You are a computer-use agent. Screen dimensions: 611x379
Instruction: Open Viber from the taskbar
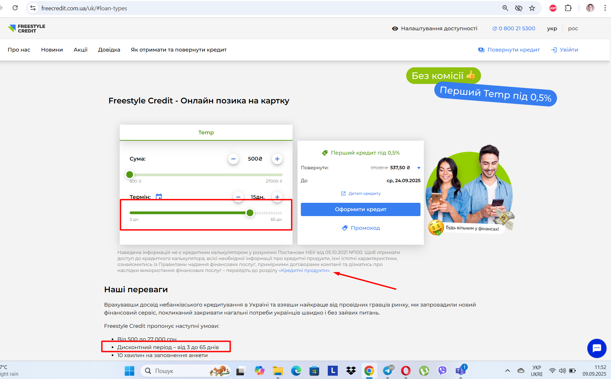442,371
